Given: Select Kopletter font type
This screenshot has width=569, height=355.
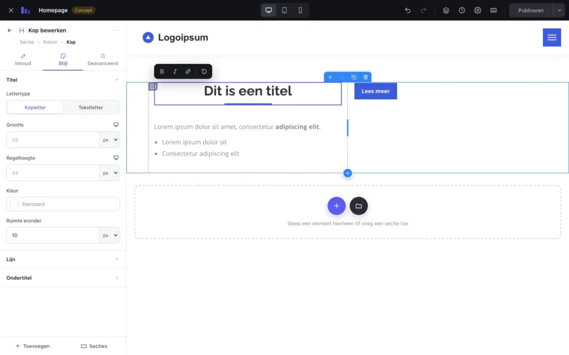Looking at the screenshot, I should tap(35, 108).
